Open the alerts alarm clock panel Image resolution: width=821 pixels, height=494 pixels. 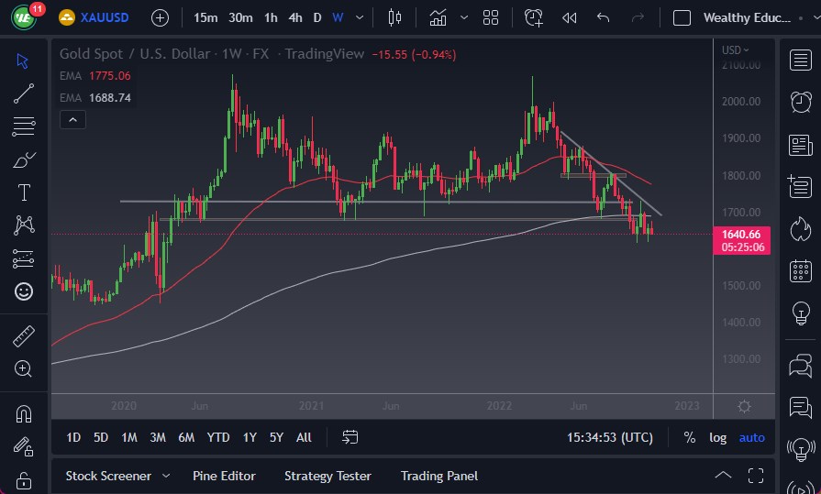[800, 101]
